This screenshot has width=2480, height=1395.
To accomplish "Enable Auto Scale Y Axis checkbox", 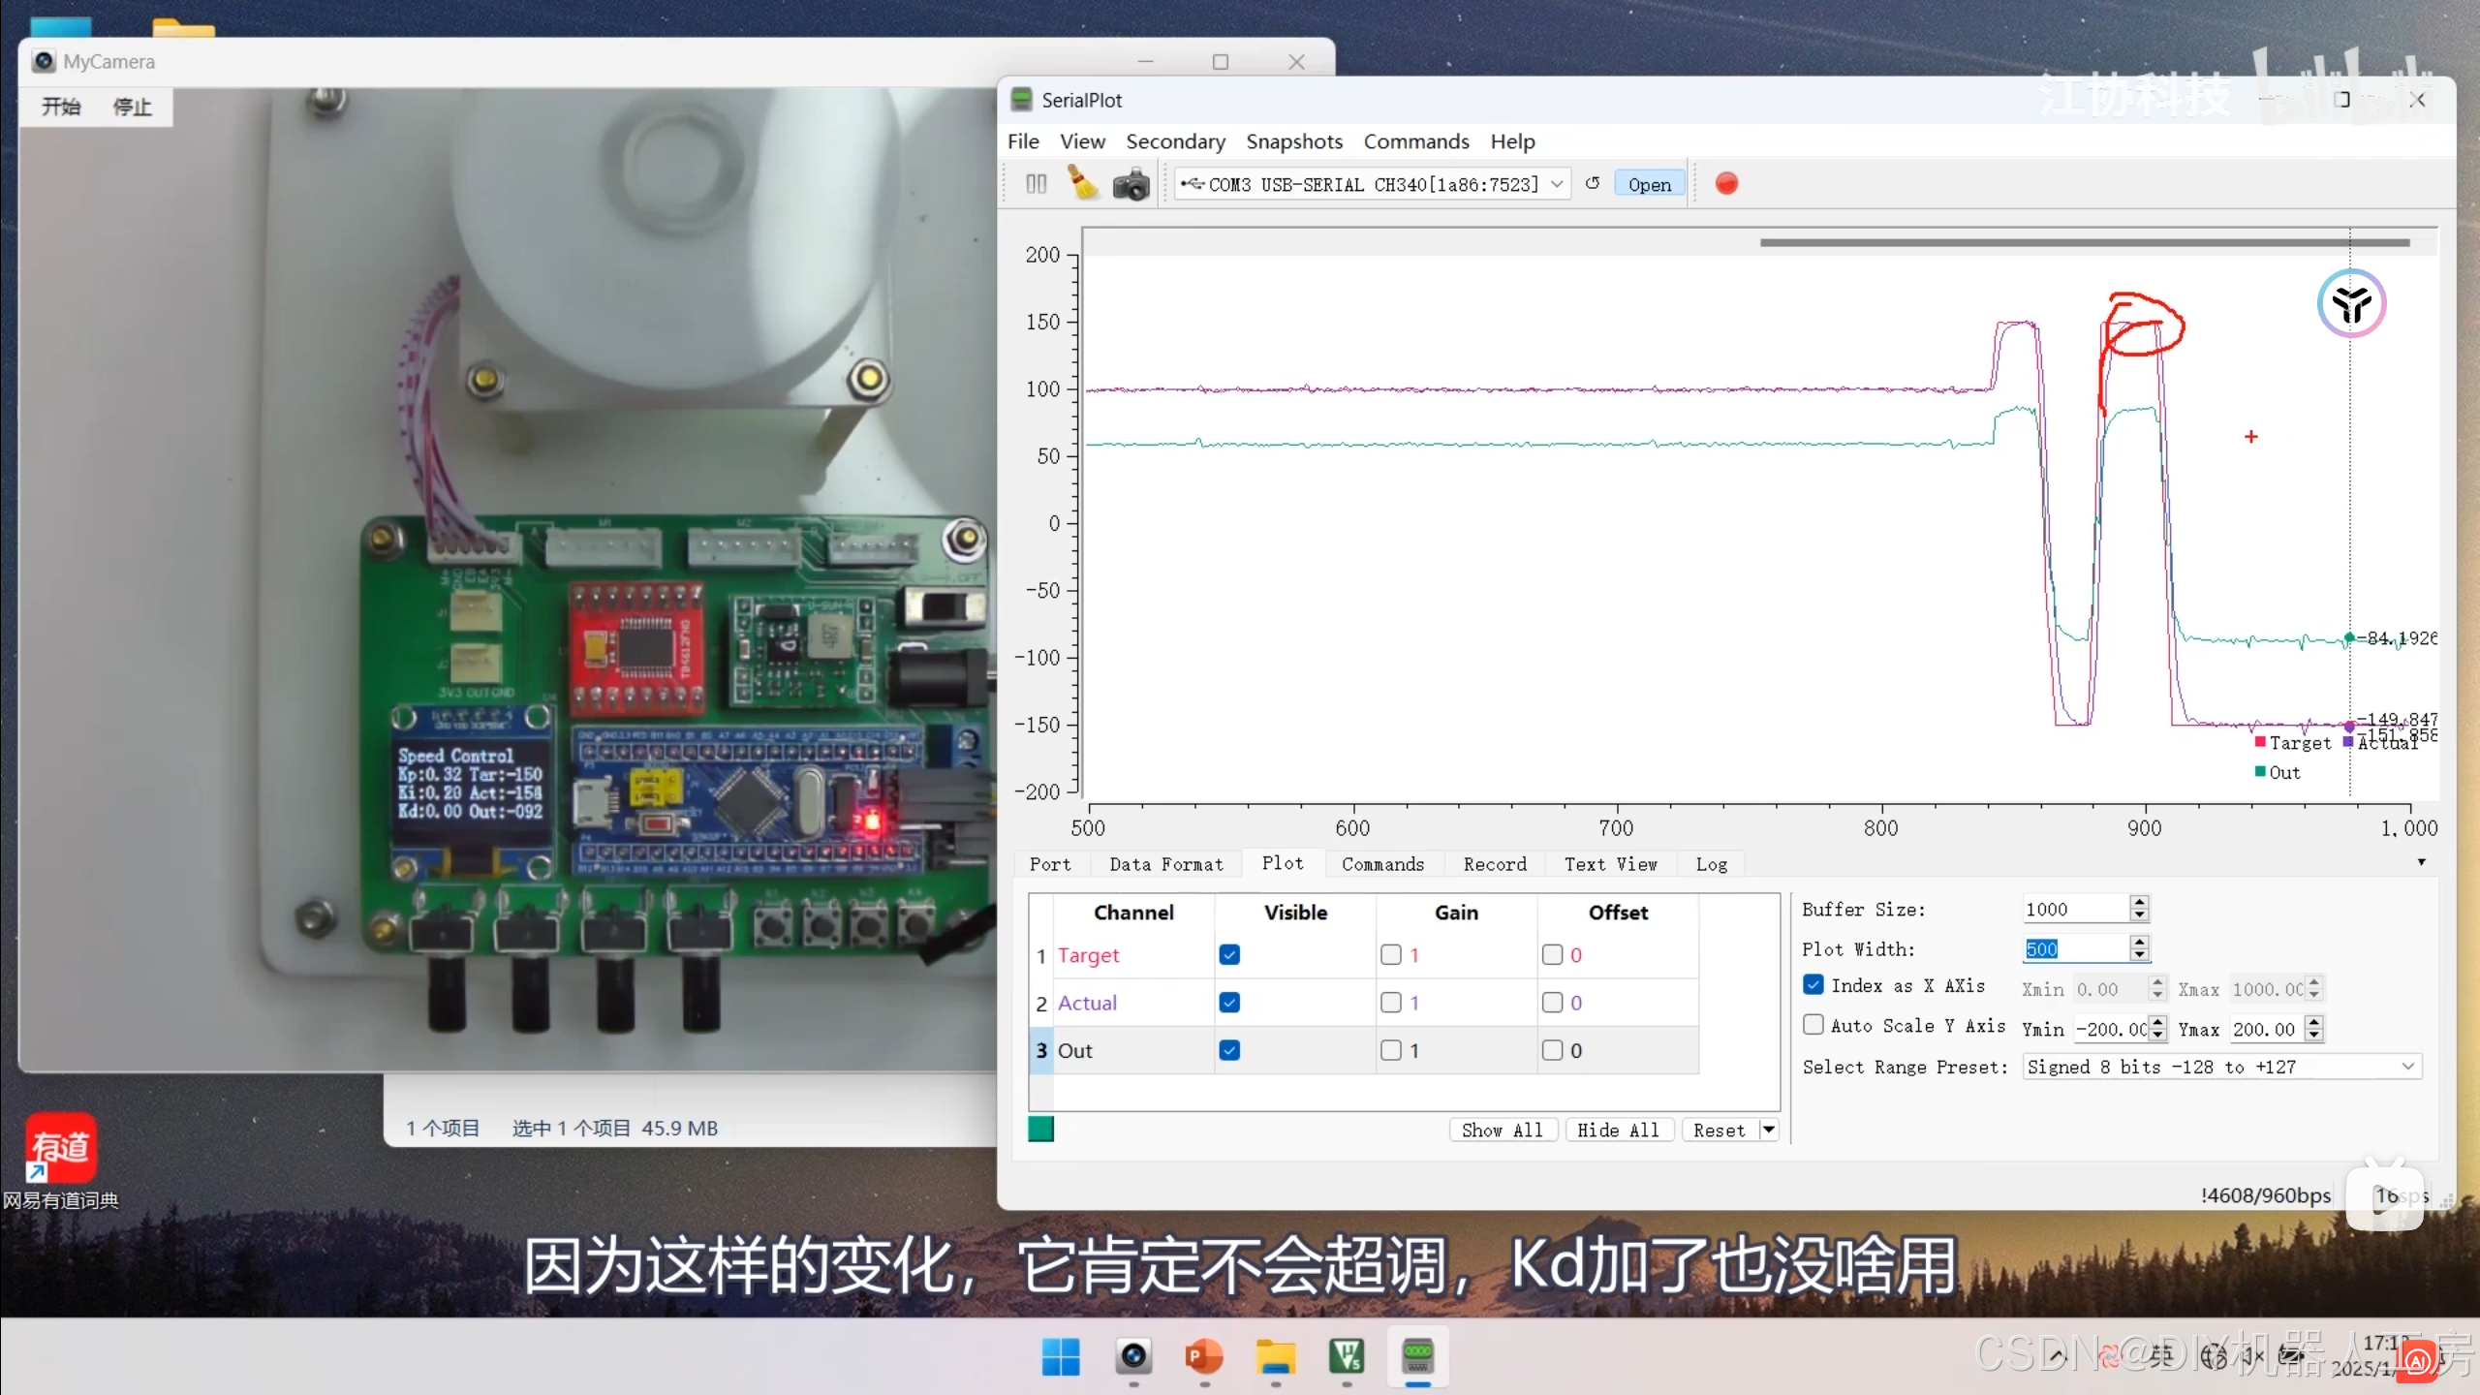I will coord(1813,1025).
